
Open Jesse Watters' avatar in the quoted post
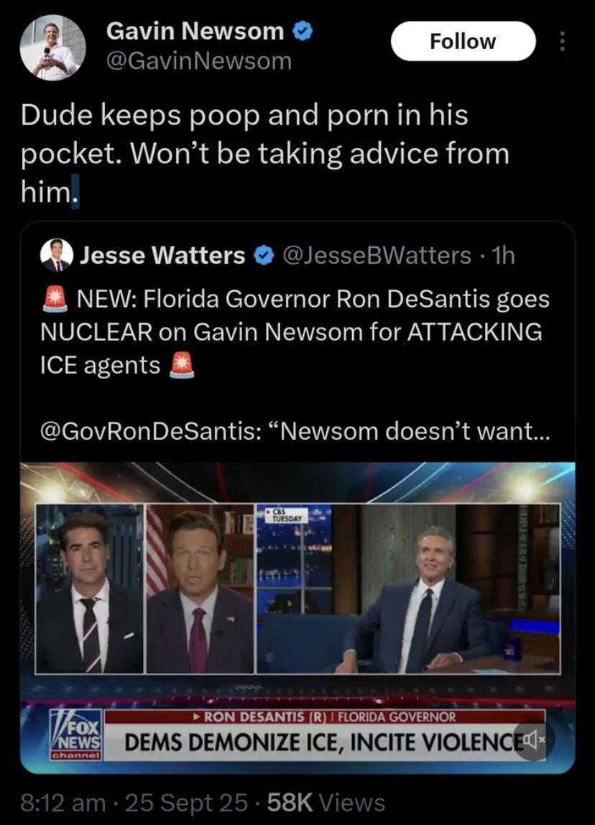click(56, 254)
